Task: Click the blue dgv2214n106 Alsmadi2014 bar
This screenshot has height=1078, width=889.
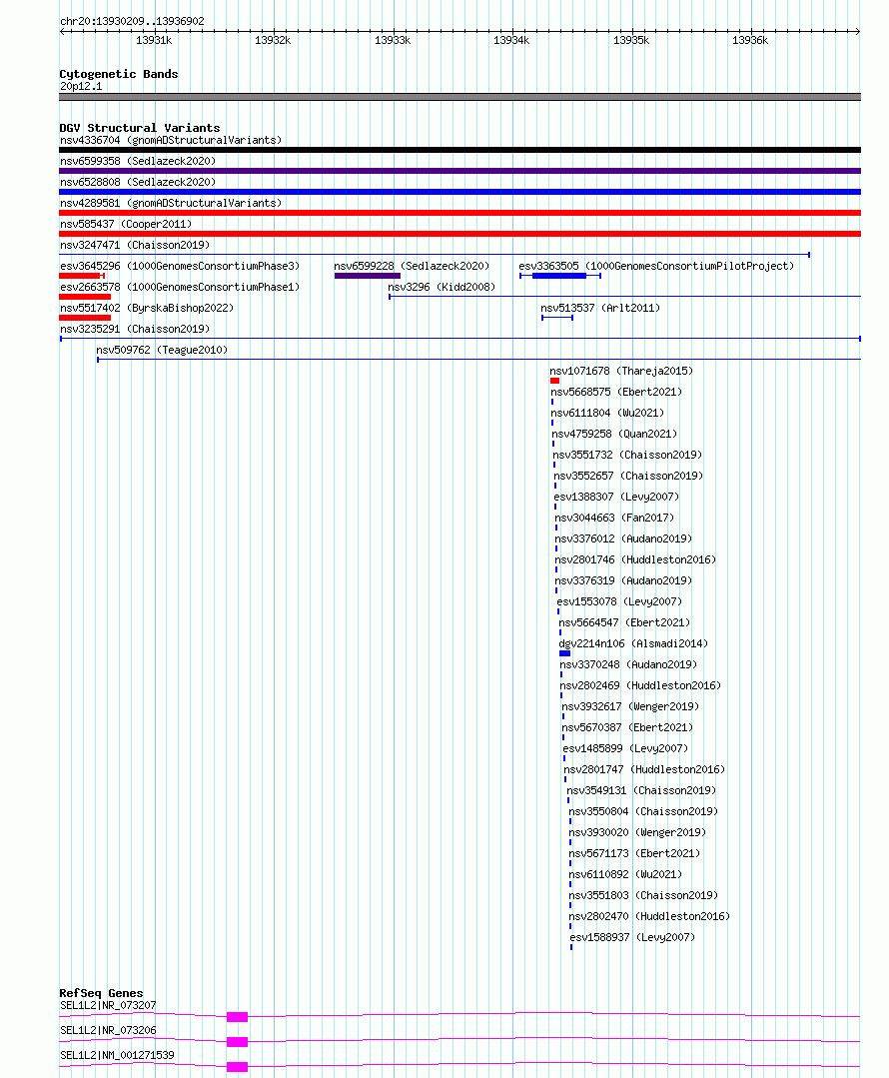Action: coord(564,653)
